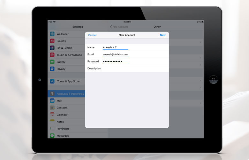
Task: Open Accounts & Passwords menu item
Action: pos(70,94)
